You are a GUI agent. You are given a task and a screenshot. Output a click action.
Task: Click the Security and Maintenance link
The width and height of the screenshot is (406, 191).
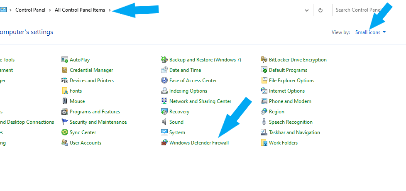[x=98, y=122]
